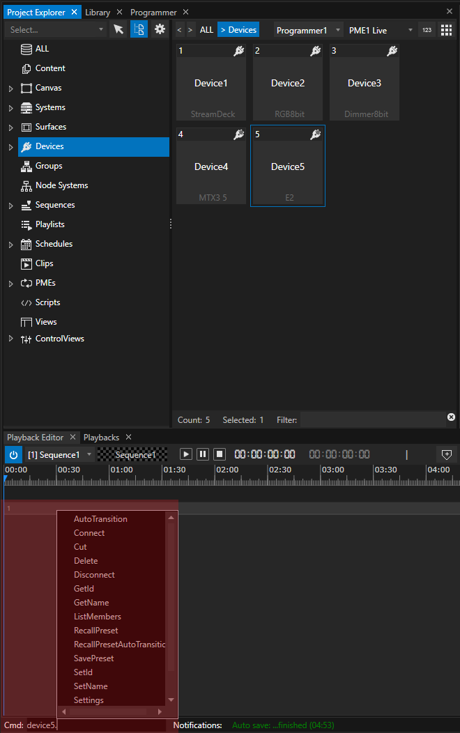
Task: Open the PME1 Live dropdown
Action: tap(381, 31)
